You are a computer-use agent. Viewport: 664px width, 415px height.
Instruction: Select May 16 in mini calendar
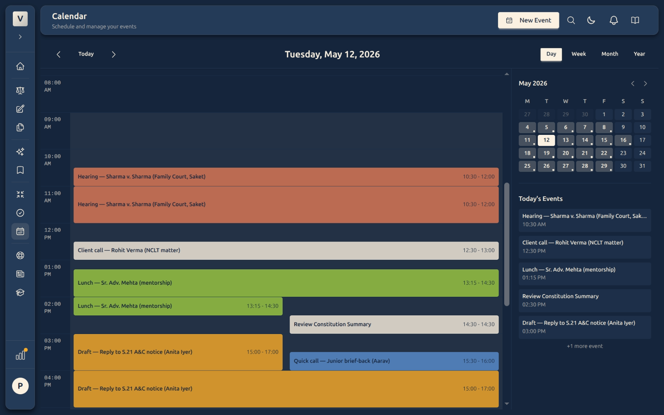tap(623, 140)
